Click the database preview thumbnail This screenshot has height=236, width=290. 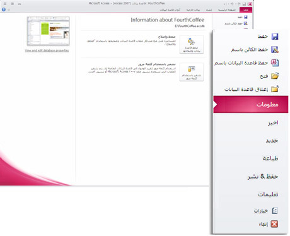(x=48, y=31)
